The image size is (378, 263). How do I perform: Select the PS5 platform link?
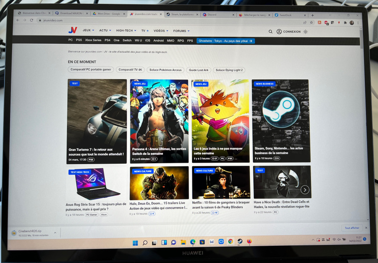pyautogui.click(x=79, y=40)
